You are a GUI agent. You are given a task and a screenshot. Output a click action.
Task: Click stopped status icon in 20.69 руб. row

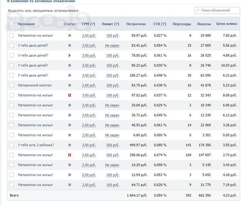70,105
